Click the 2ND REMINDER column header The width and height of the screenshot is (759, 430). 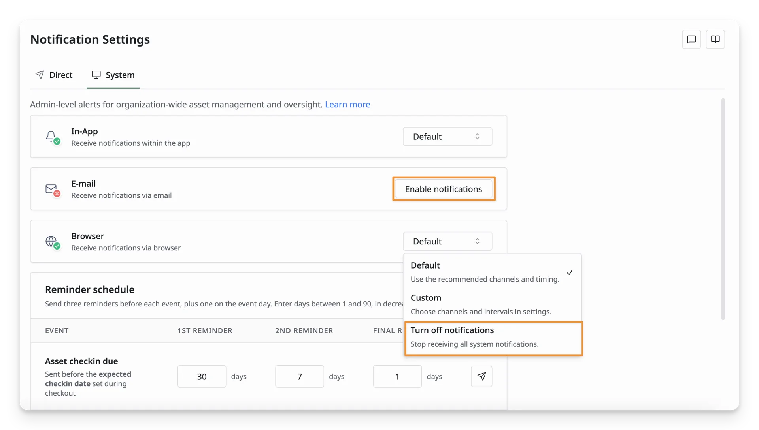(304, 331)
